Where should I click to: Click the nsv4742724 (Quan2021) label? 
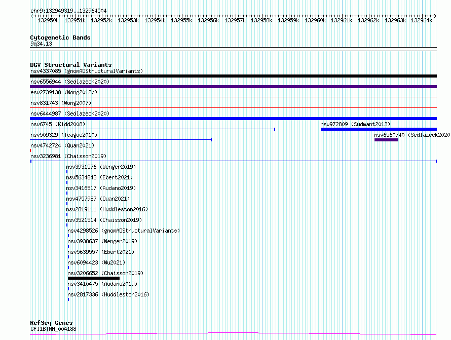point(62,145)
